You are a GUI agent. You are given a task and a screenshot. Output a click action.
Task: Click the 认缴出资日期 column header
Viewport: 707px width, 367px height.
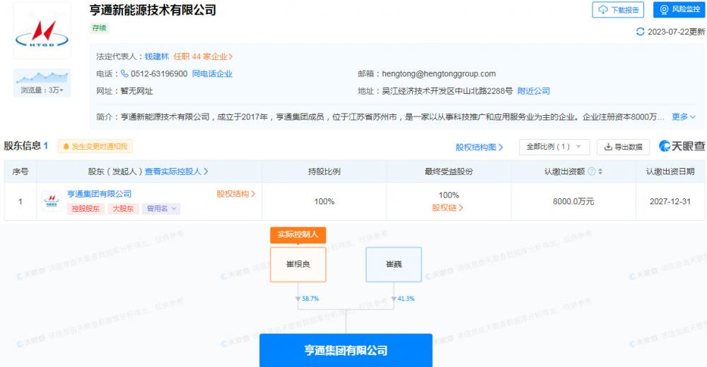(x=670, y=172)
